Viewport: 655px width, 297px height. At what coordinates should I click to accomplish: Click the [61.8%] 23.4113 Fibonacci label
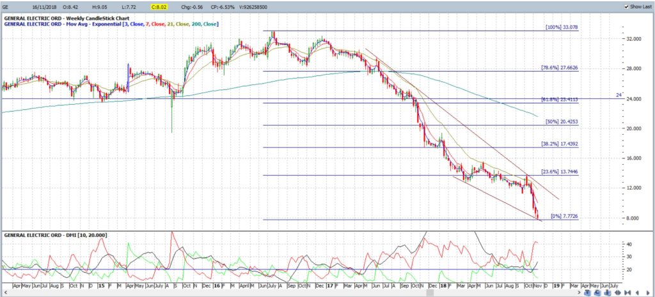click(x=560, y=100)
